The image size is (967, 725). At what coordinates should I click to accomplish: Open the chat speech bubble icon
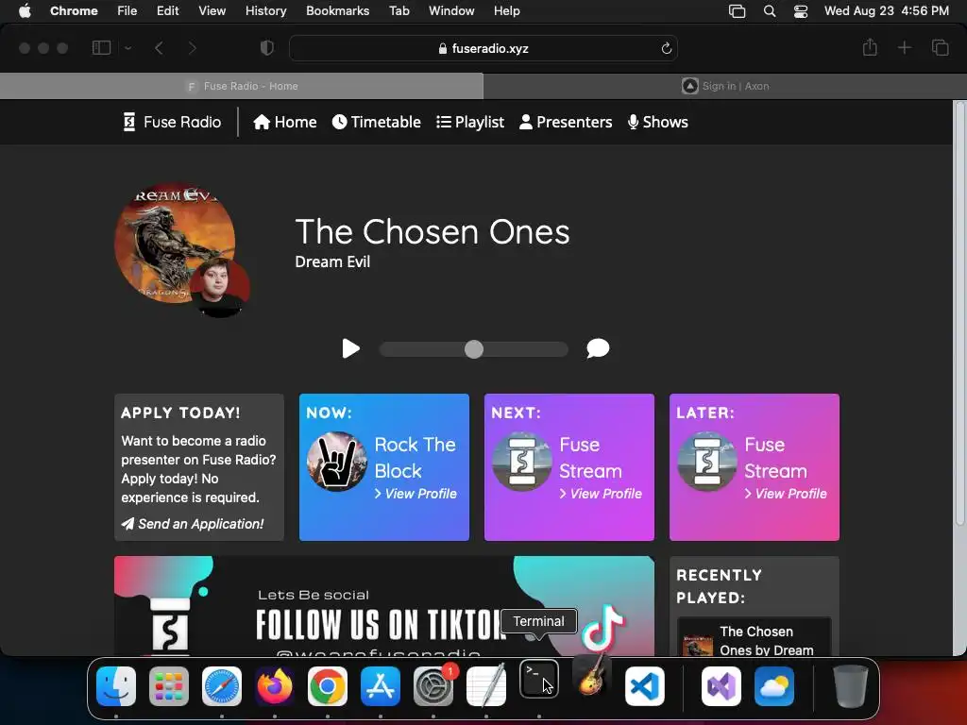598,348
